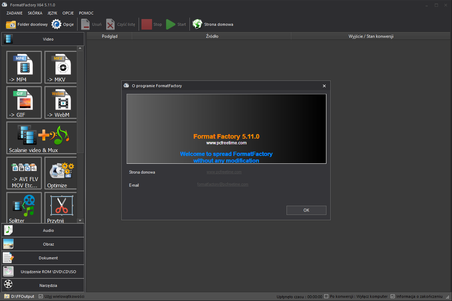Click Wyjście / Stan konwersji column header
The width and height of the screenshot is (452, 301).
click(x=371, y=36)
